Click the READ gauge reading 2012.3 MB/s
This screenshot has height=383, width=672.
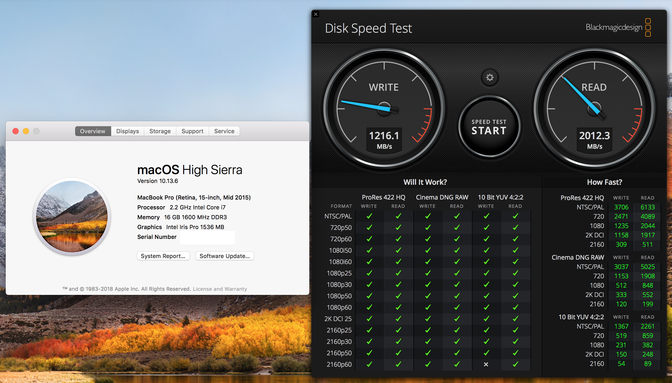pos(594,108)
